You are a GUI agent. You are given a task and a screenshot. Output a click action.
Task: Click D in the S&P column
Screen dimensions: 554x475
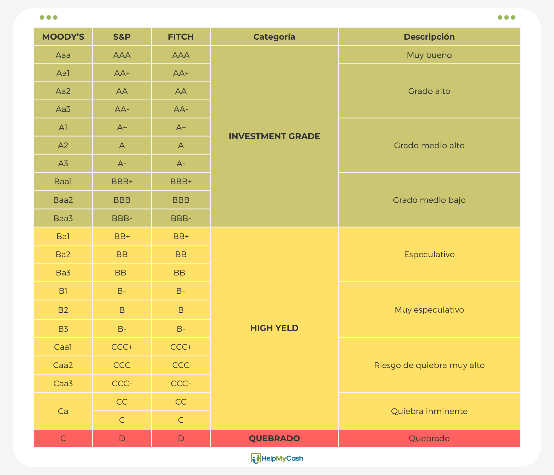click(122, 438)
